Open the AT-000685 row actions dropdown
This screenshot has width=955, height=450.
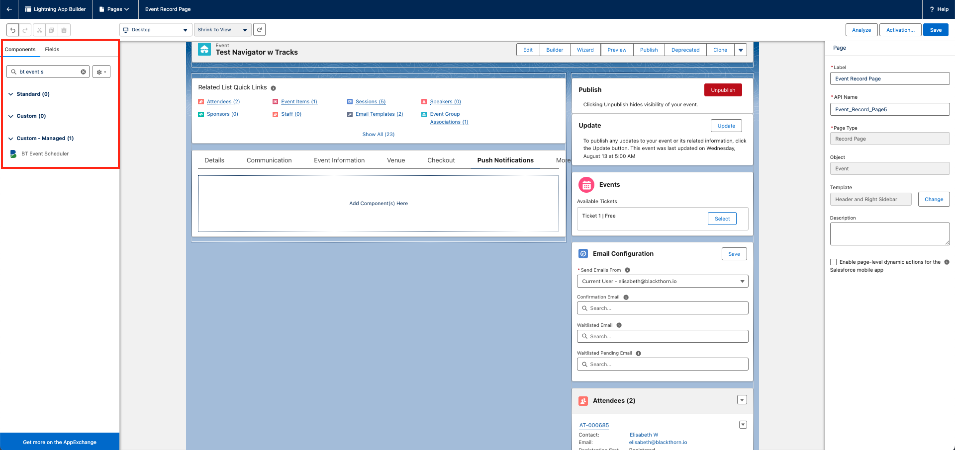[x=743, y=425]
